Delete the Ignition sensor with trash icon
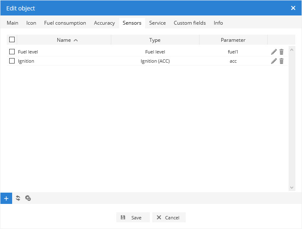Screen dimensions: 302x229 pyautogui.click(x=282, y=61)
